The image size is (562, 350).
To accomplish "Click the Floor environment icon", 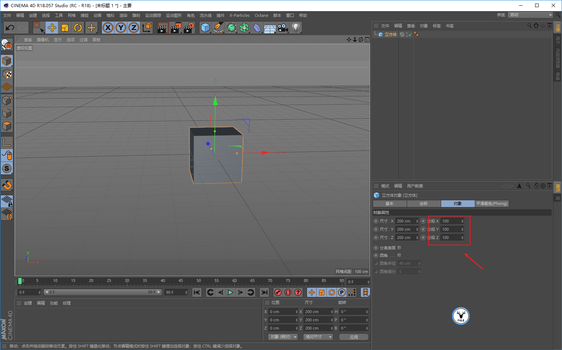I will pyautogui.click(x=270, y=28).
